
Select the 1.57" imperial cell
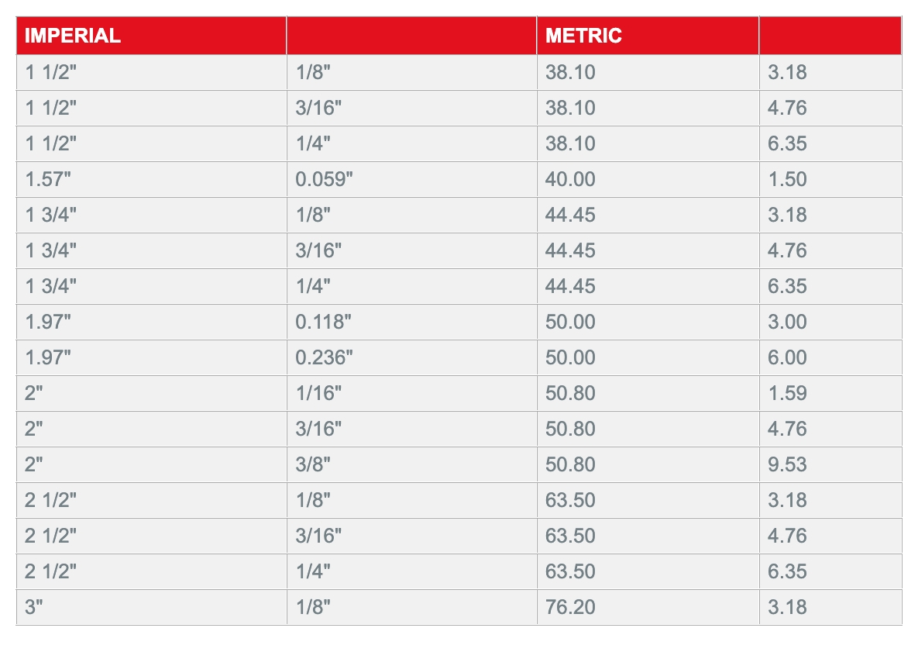151,179
